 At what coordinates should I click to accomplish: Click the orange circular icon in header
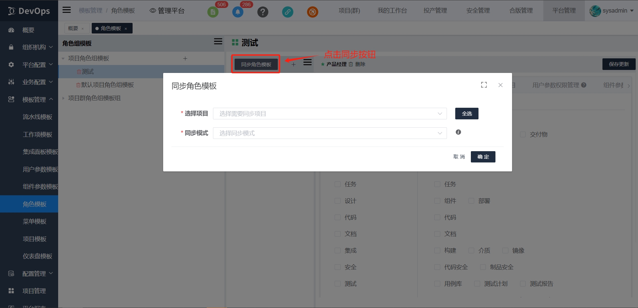tap(312, 12)
